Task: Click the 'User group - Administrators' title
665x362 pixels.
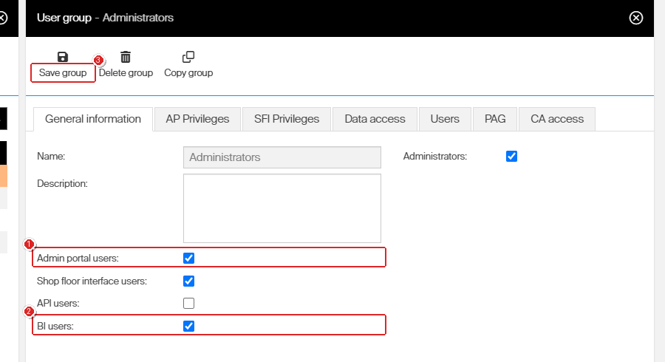Action: point(105,18)
